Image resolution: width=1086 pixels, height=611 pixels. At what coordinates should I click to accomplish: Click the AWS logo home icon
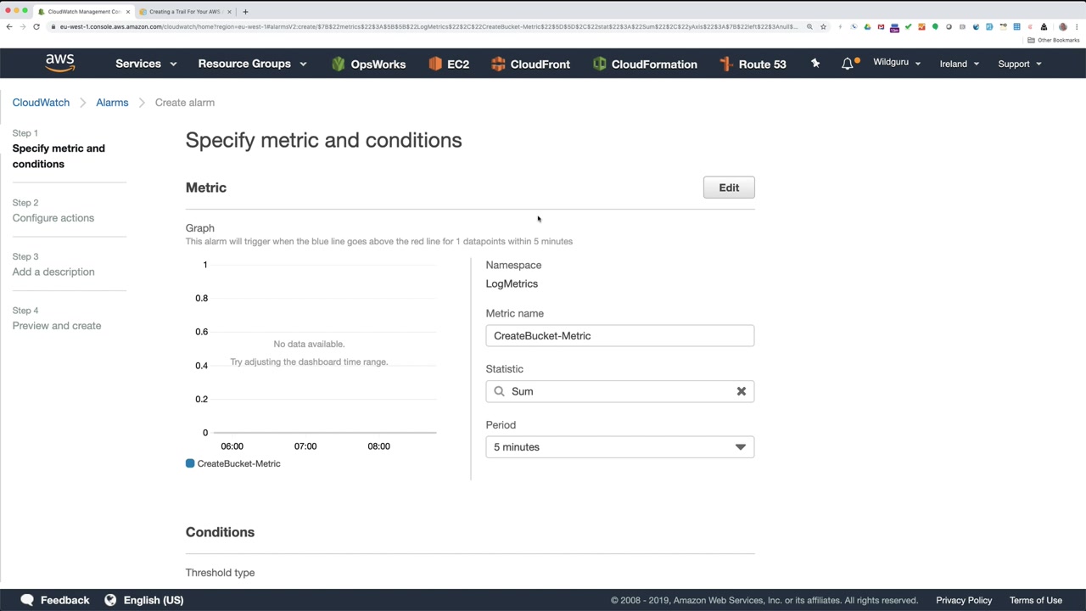coord(59,63)
